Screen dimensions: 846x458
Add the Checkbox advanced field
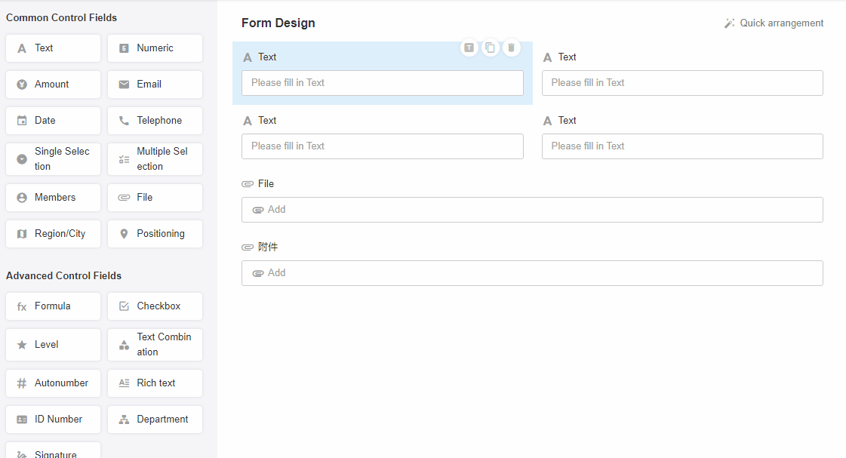(155, 306)
